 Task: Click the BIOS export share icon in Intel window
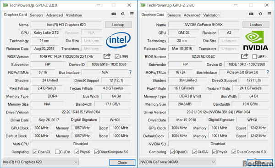pyautogui.click(x=107, y=56)
